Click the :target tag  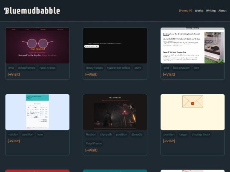183,135
